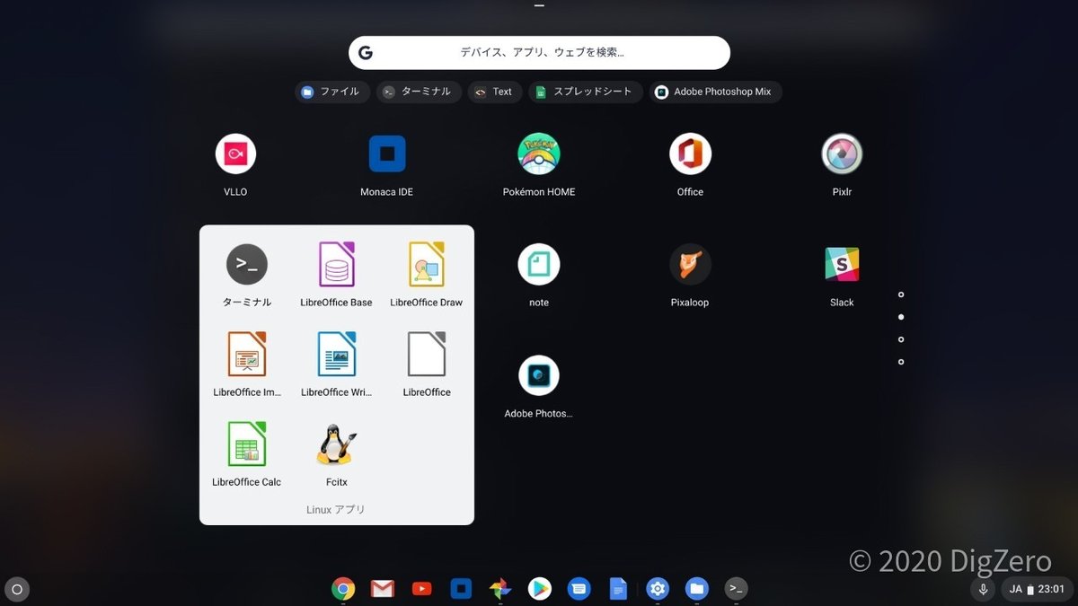The width and height of the screenshot is (1078, 606).
Task: Open the plain LibreOffice start center
Action: (427, 355)
